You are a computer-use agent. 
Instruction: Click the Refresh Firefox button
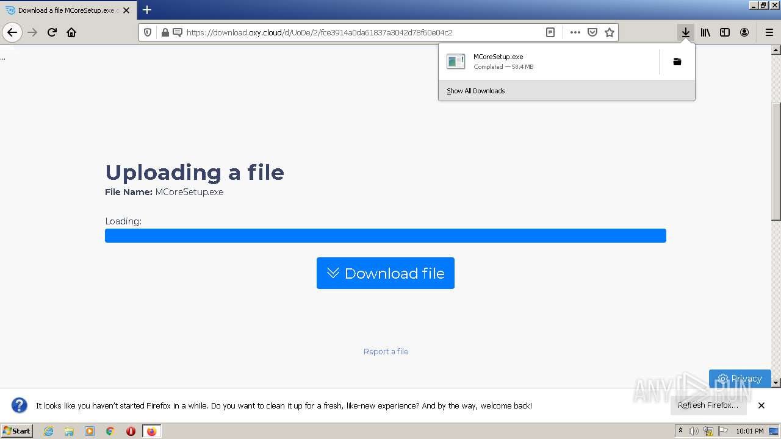click(x=708, y=405)
